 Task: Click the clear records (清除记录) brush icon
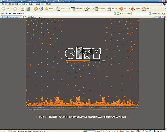[97, 9]
